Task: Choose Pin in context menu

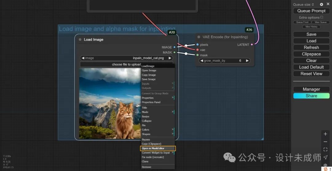Action: pos(158,125)
